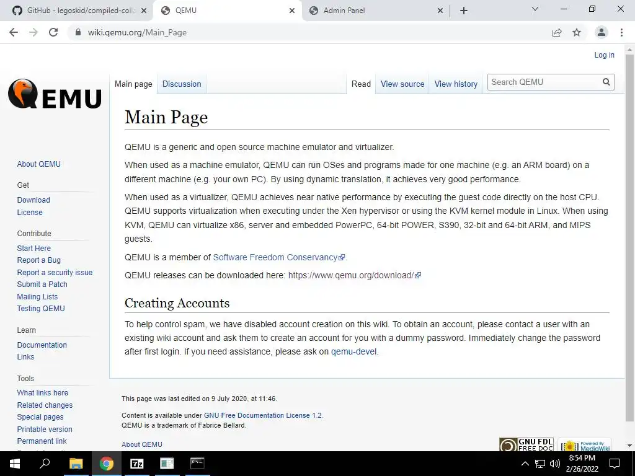
Task: Open Permanent link in Tools
Action: click(42, 441)
